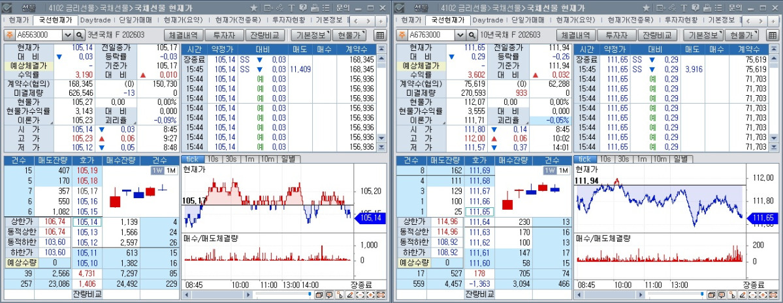The height and width of the screenshot is (303, 783).
Task: Open help question bubble in right window
Action: [x=695, y=8]
